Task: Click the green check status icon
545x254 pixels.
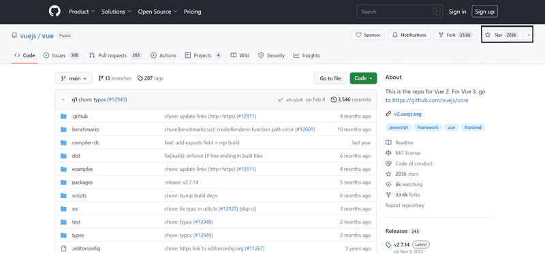Action: point(280,99)
